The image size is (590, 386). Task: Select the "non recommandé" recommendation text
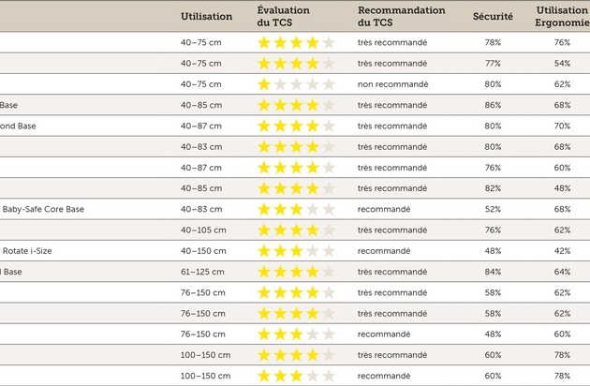[393, 84]
